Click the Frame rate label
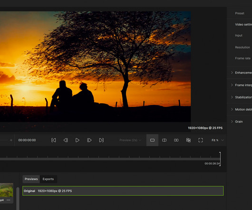 pyautogui.click(x=242, y=58)
